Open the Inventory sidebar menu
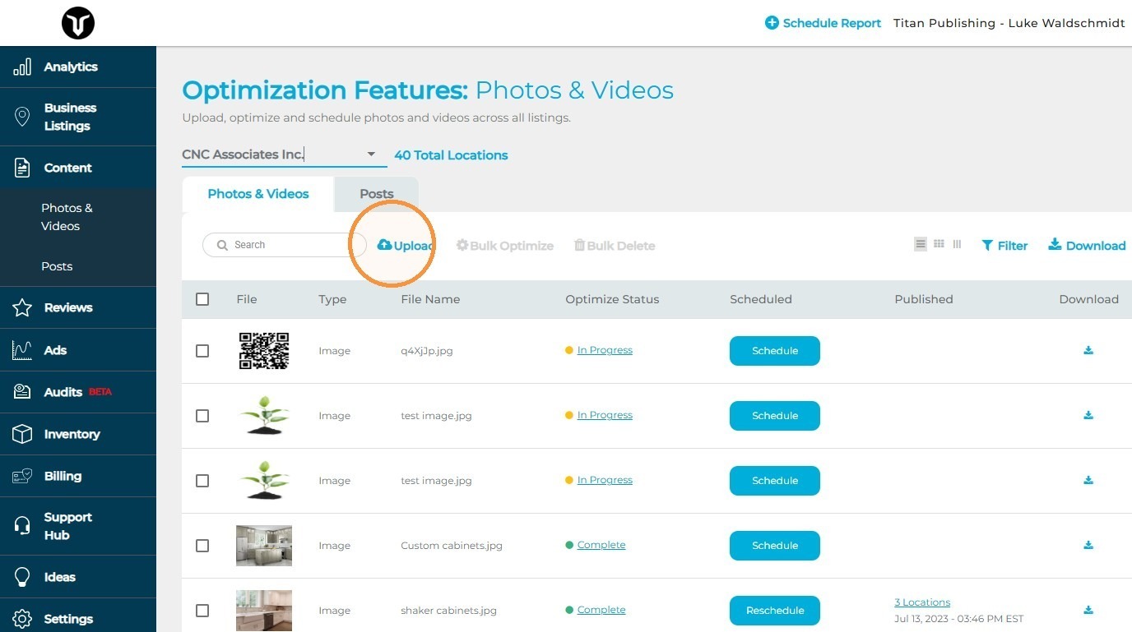The width and height of the screenshot is (1132, 632). (78, 434)
